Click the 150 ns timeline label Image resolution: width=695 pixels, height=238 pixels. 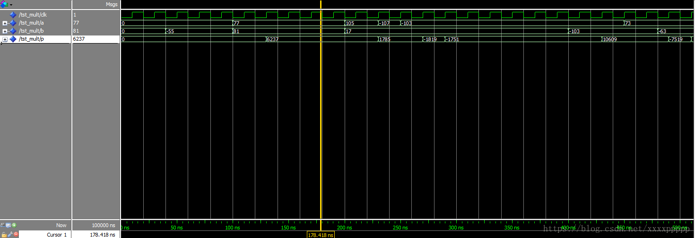[288, 228]
